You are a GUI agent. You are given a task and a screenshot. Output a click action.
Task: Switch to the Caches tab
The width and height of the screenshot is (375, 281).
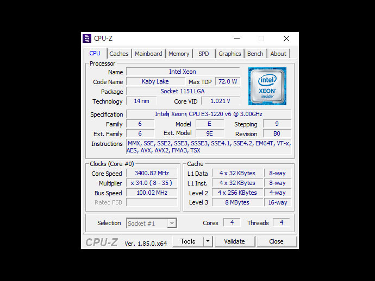119,54
